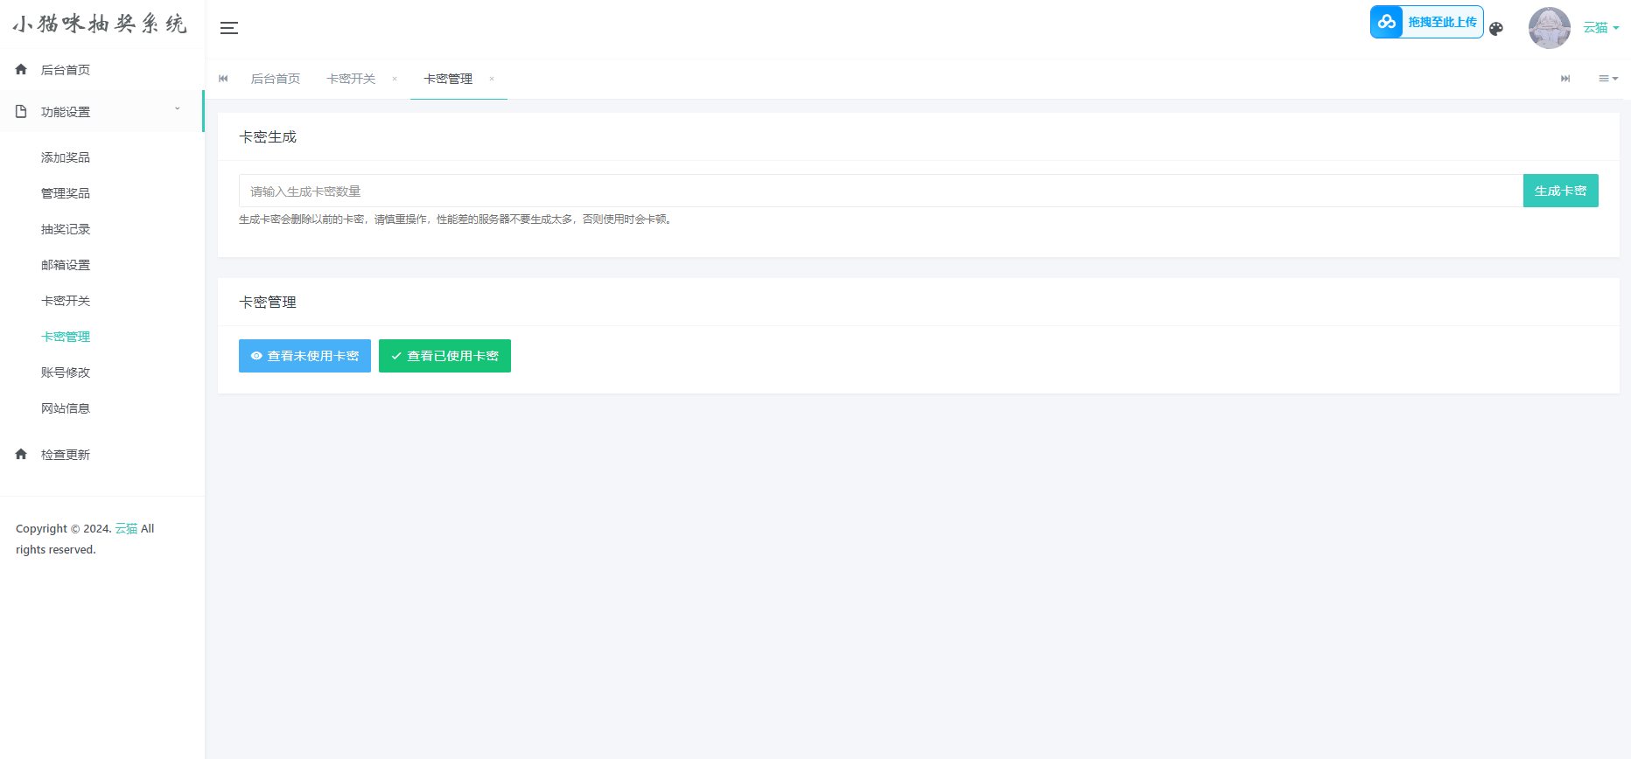This screenshot has height=759, width=1631.
Task: Close the 卡密管理 tab
Action: 492,79
